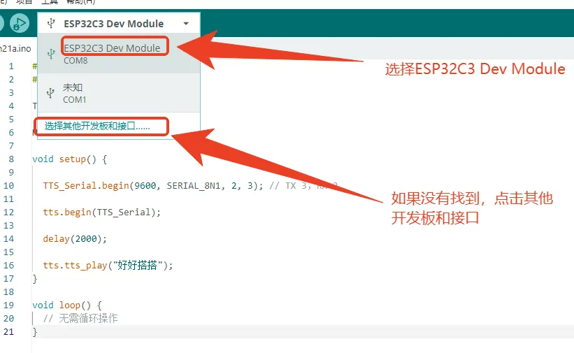574x353 pixels.
Task: Place cursor on the void setup() line
Action: coord(69,159)
